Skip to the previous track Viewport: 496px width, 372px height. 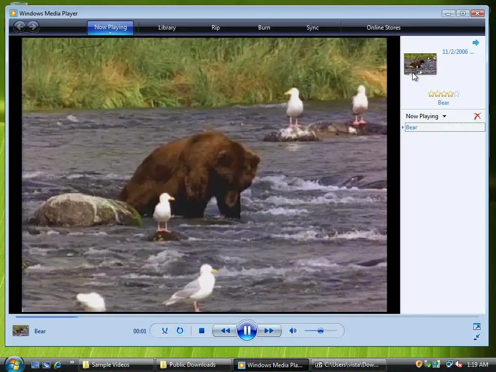tap(225, 330)
